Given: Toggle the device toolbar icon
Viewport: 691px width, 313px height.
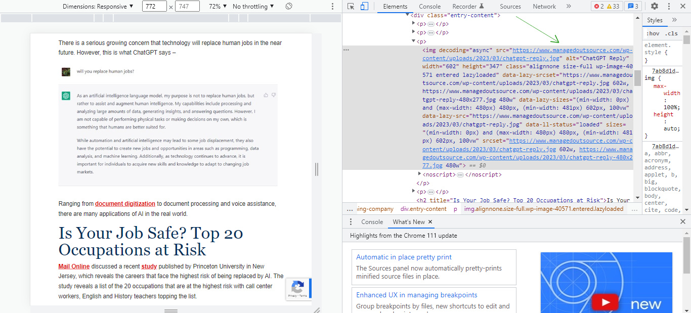Looking at the screenshot, I should coord(364,7).
